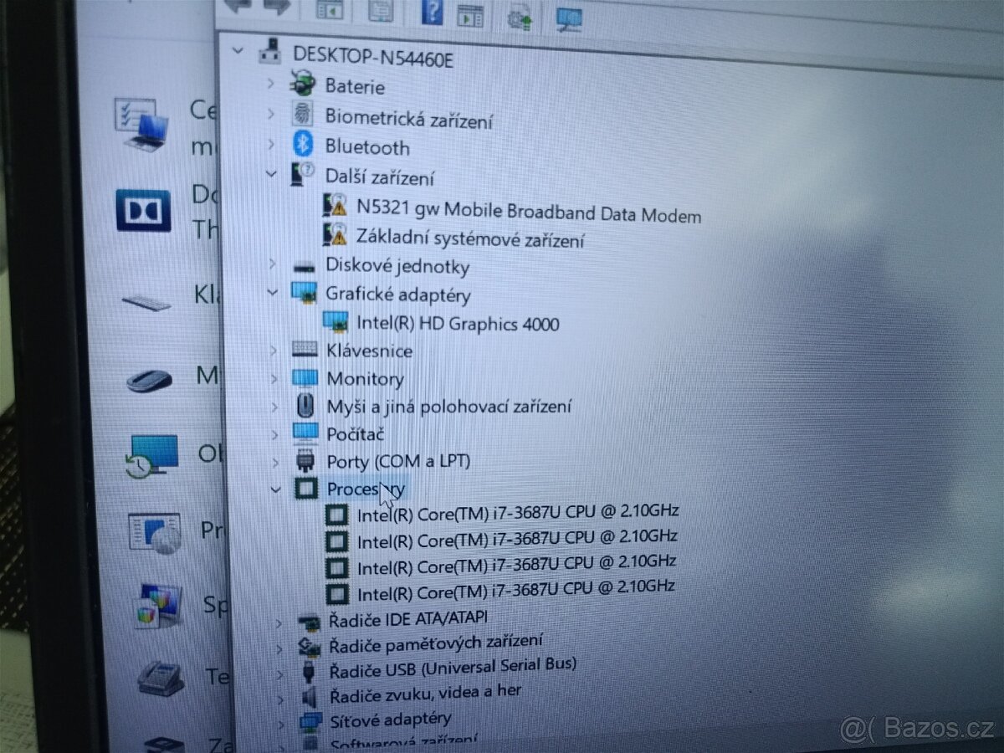
Task: Open Programs and defaults icon in Control Panel
Action: (155, 534)
